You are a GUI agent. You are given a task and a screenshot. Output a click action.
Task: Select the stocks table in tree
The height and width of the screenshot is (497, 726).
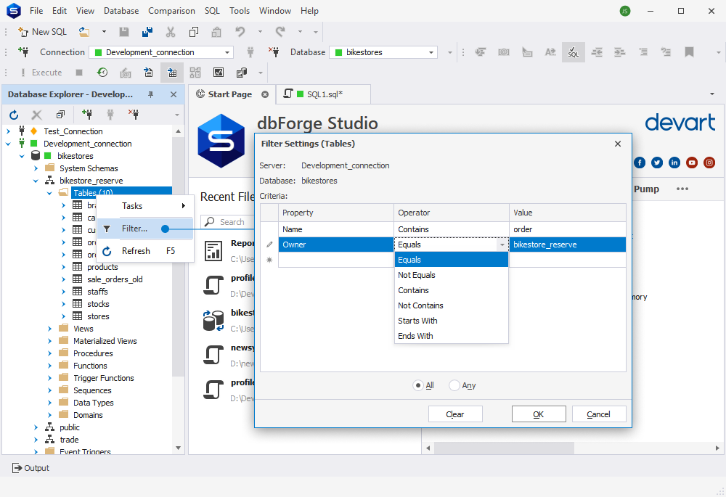pos(98,304)
